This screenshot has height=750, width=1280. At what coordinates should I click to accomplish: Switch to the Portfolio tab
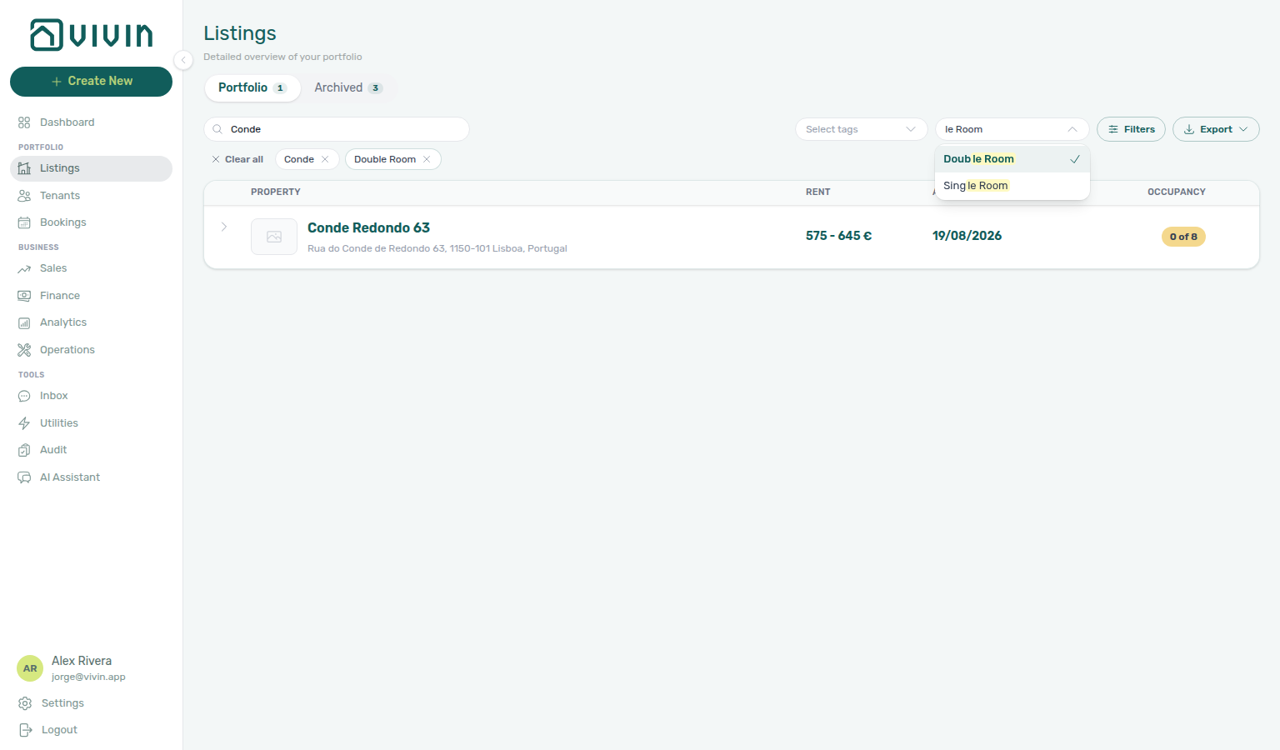click(x=252, y=87)
